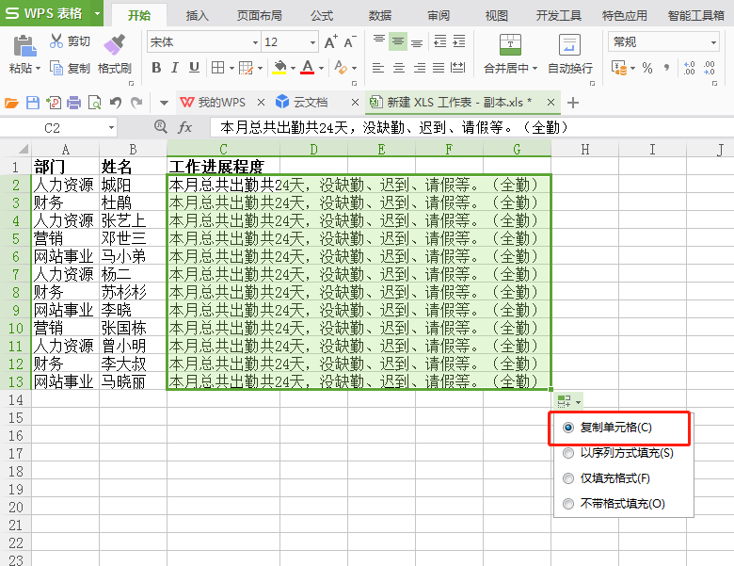The width and height of the screenshot is (734, 566).
Task: Click the insert function fx icon
Action: point(184,127)
